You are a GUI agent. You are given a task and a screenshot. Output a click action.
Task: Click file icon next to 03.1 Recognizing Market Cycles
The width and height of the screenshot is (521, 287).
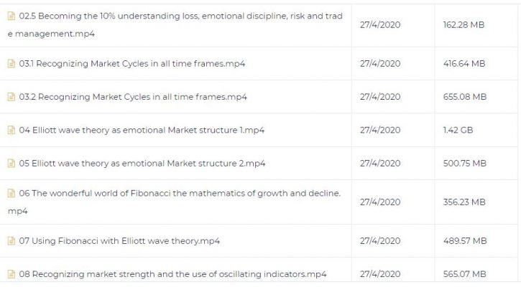click(11, 63)
